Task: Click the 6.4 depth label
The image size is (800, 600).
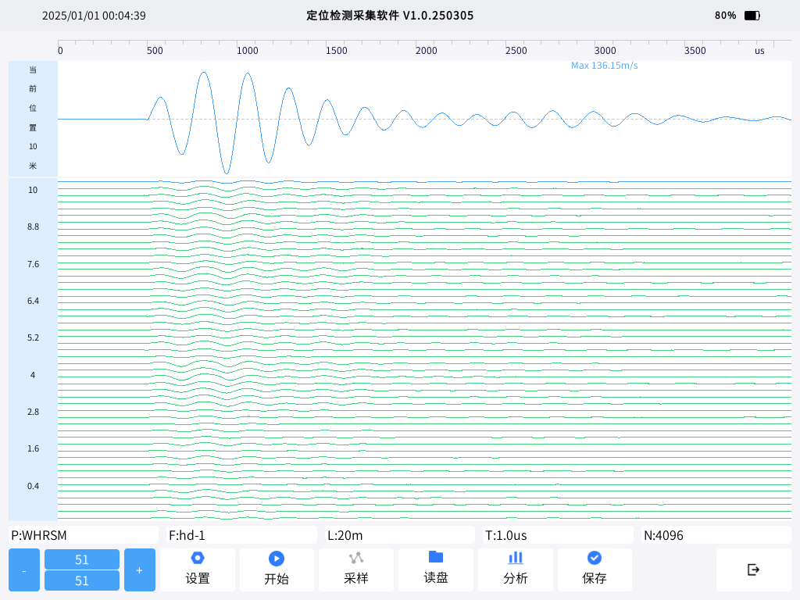Action: point(33,301)
